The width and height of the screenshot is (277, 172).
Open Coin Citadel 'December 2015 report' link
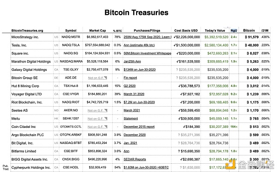click(139, 127)
